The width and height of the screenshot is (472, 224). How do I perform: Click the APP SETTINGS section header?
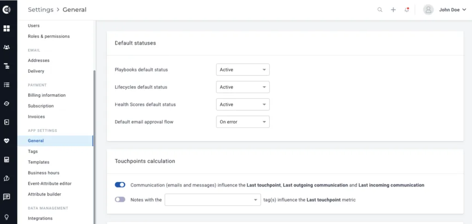pyautogui.click(x=42, y=131)
